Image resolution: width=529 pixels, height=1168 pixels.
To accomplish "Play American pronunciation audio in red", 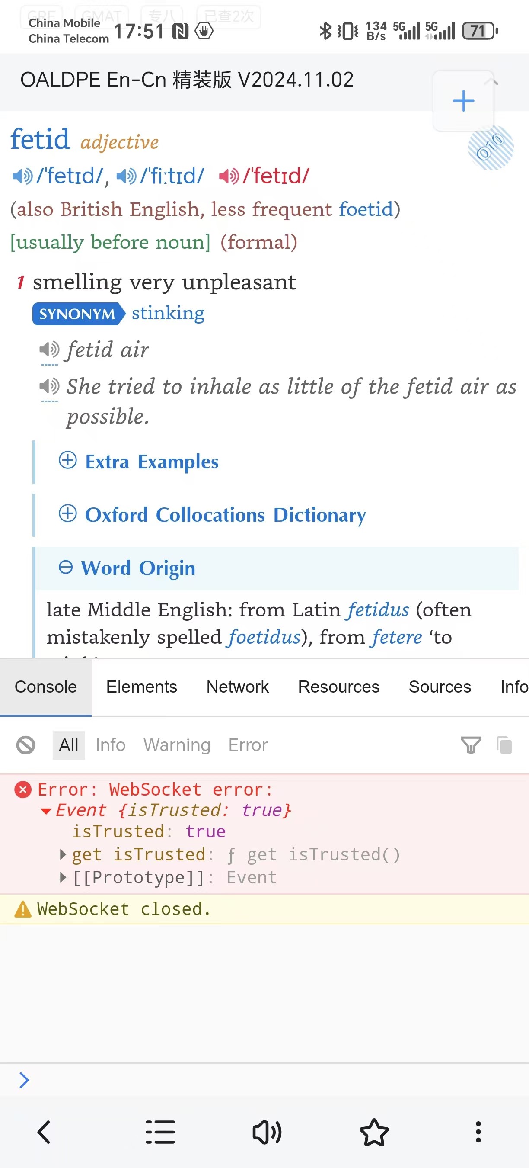I will [x=229, y=176].
